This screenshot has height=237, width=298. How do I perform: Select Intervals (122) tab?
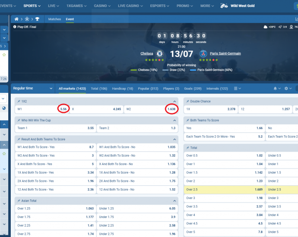tap(217, 88)
